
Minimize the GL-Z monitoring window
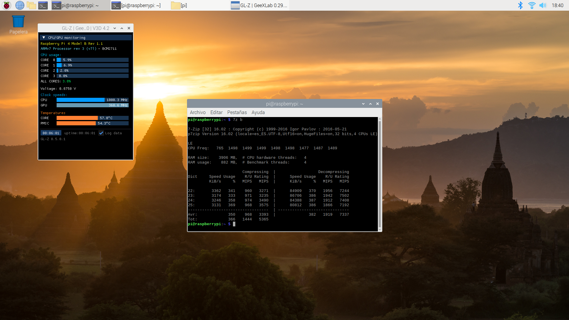(x=115, y=28)
